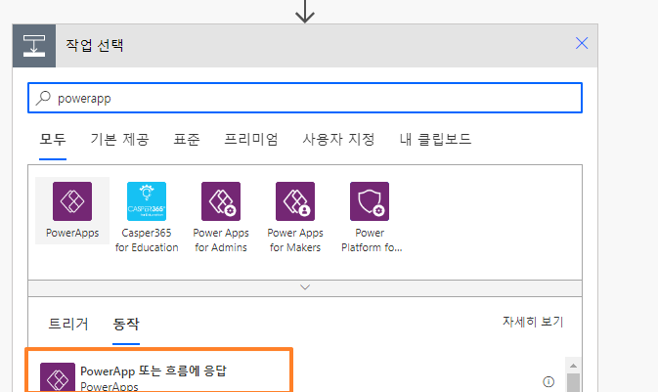
Task: Click the action list scrollbar up arrow
Action: 573,366
